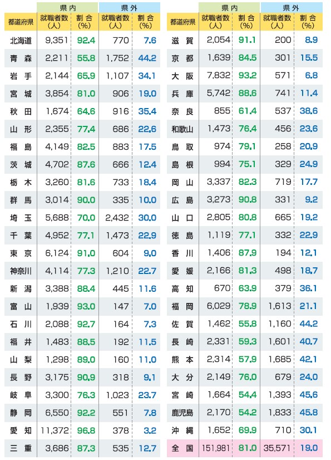Click the right 県外 column group header
The width and height of the screenshot is (331, 460).
[x=292, y=8]
